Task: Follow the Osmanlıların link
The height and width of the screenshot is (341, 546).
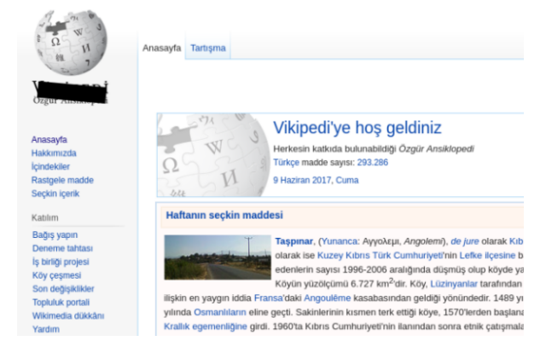Action: point(220,313)
